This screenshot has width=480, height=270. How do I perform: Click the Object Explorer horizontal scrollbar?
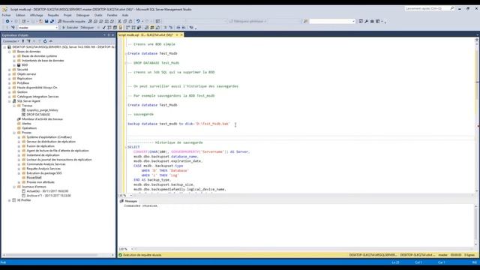[x=58, y=255]
